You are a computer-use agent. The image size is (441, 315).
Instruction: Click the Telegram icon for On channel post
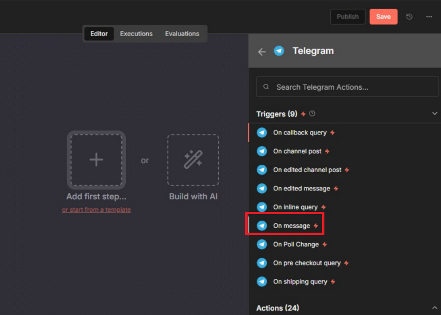click(x=262, y=151)
